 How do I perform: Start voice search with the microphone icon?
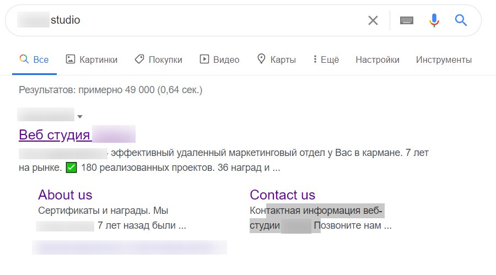tap(434, 20)
